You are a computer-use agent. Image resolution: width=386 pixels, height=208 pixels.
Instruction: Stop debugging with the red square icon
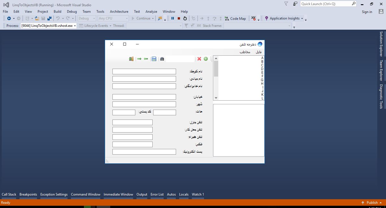(x=179, y=18)
